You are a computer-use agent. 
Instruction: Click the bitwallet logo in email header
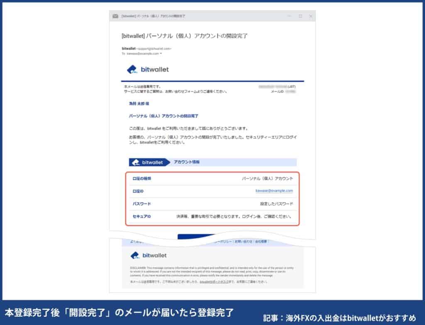click(148, 69)
